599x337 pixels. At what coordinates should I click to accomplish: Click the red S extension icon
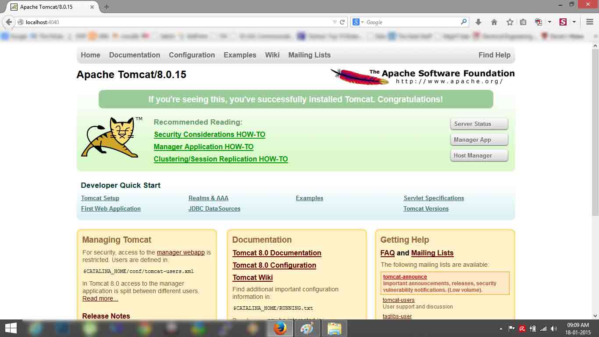[x=563, y=22]
